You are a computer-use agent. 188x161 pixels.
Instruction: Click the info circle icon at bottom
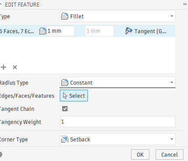click(x=0, y=154)
